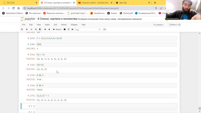
Task: Click the webcam video overlay thumbnail
Action: [x=183, y=10]
